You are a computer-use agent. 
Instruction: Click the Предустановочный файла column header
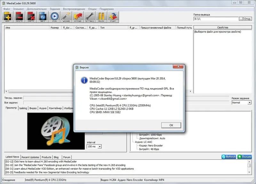pos(157,27)
